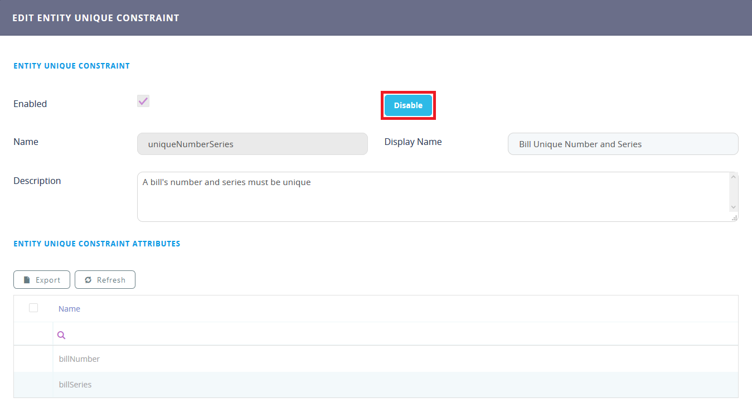The width and height of the screenshot is (752, 417).
Task: Click the Entity Unique Constraint section heading
Action: (71, 66)
